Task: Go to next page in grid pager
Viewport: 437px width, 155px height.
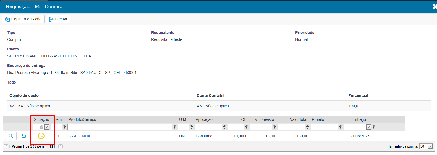Action: tap(61, 146)
